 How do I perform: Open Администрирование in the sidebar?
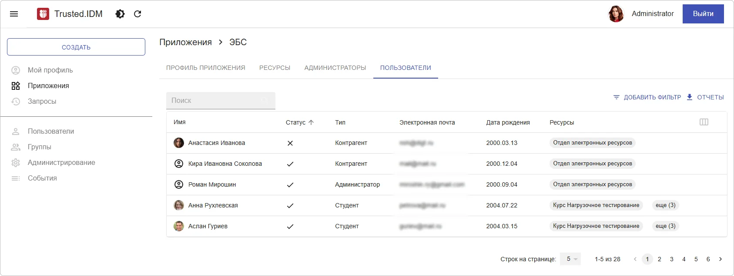[x=61, y=162]
